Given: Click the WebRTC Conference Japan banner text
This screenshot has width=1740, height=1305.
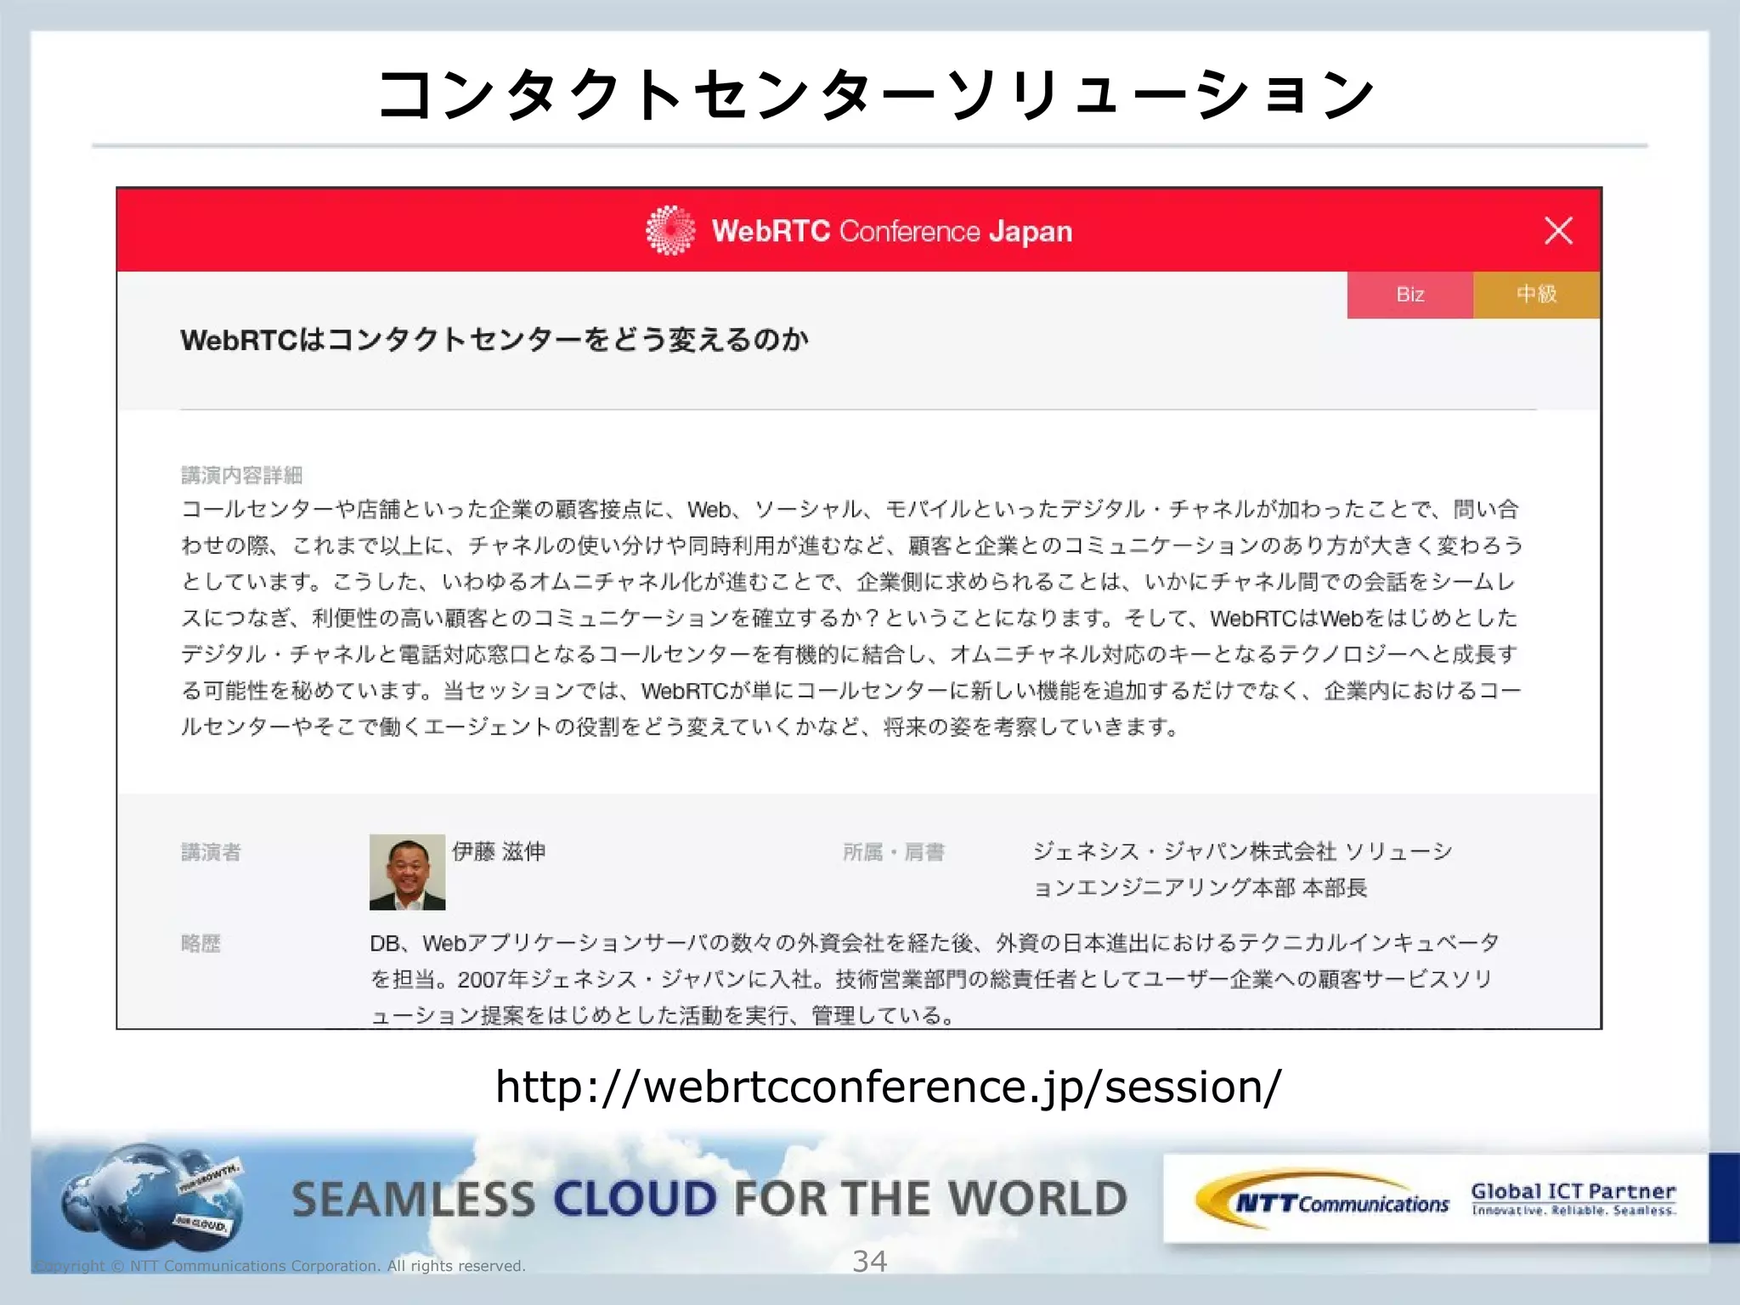Looking at the screenshot, I should pyautogui.click(x=891, y=231).
